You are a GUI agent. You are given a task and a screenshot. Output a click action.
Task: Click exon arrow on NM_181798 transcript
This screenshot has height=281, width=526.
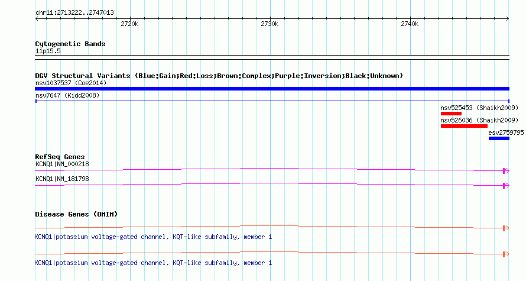(506, 186)
